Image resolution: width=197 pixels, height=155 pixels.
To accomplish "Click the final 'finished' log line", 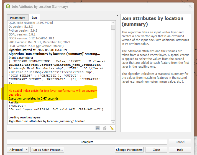I will coord(47,121).
